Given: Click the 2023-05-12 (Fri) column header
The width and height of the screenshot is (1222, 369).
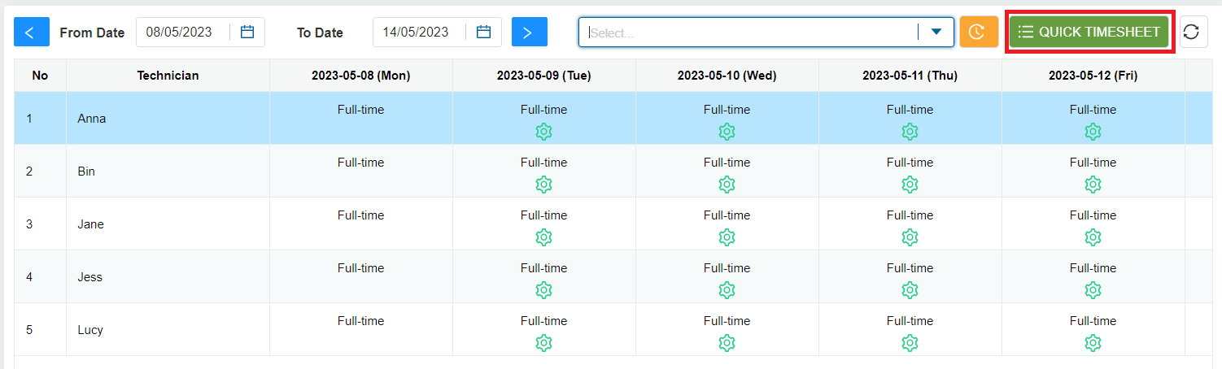Looking at the screenshot, I should pos(1093,76).
